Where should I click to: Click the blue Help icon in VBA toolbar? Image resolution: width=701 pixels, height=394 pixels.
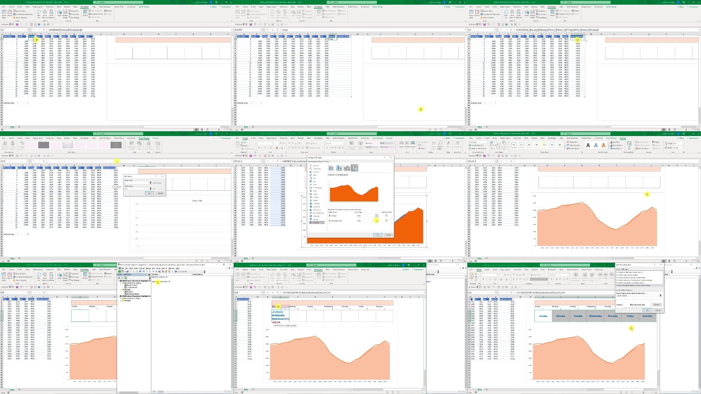point(176,271)
